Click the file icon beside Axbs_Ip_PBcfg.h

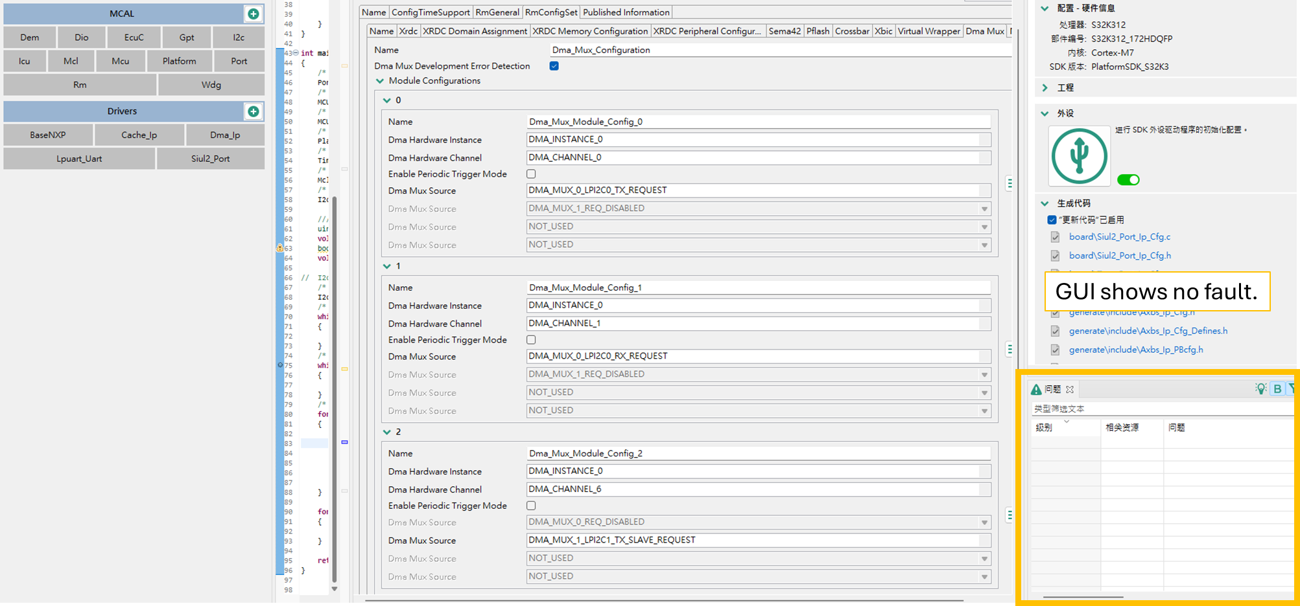1055,350
